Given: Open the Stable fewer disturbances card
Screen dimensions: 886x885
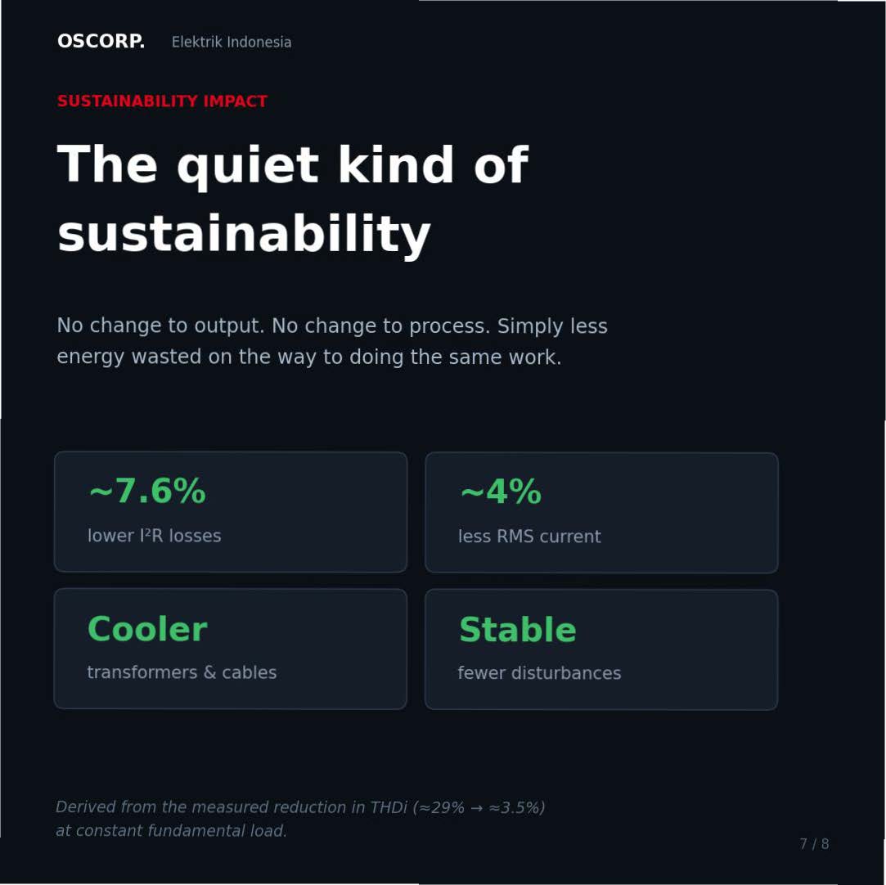Looking at the screenshot, I should tap(601, 649).
